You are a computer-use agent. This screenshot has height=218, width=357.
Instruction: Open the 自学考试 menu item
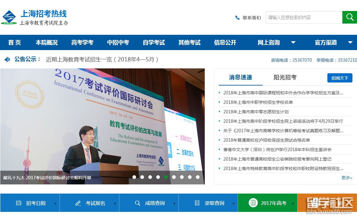(153, 42)
